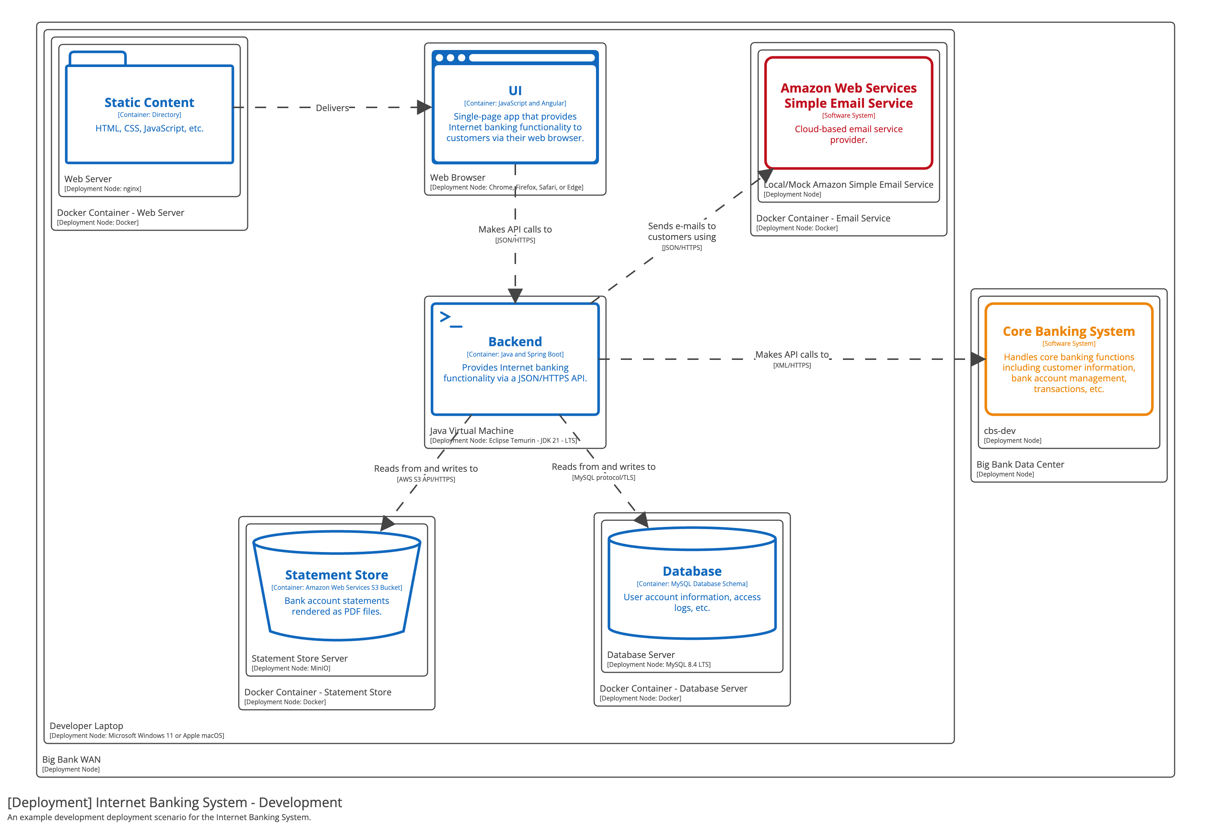Image resolution: width=1212 pixels, height=829 pixels.
Task: Click the Developer Laptop node label
Action: point(86,726)
